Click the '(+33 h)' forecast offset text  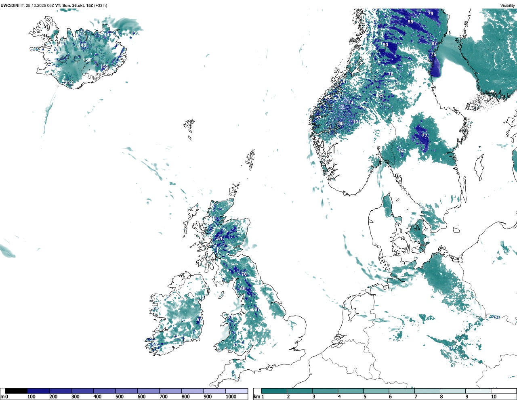coord(101,5)
